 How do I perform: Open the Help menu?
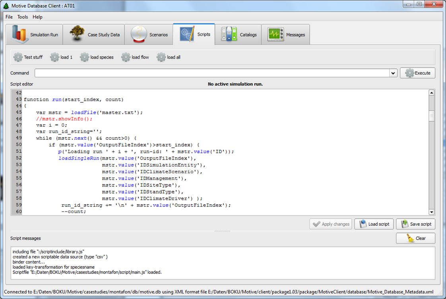(37, 17)
